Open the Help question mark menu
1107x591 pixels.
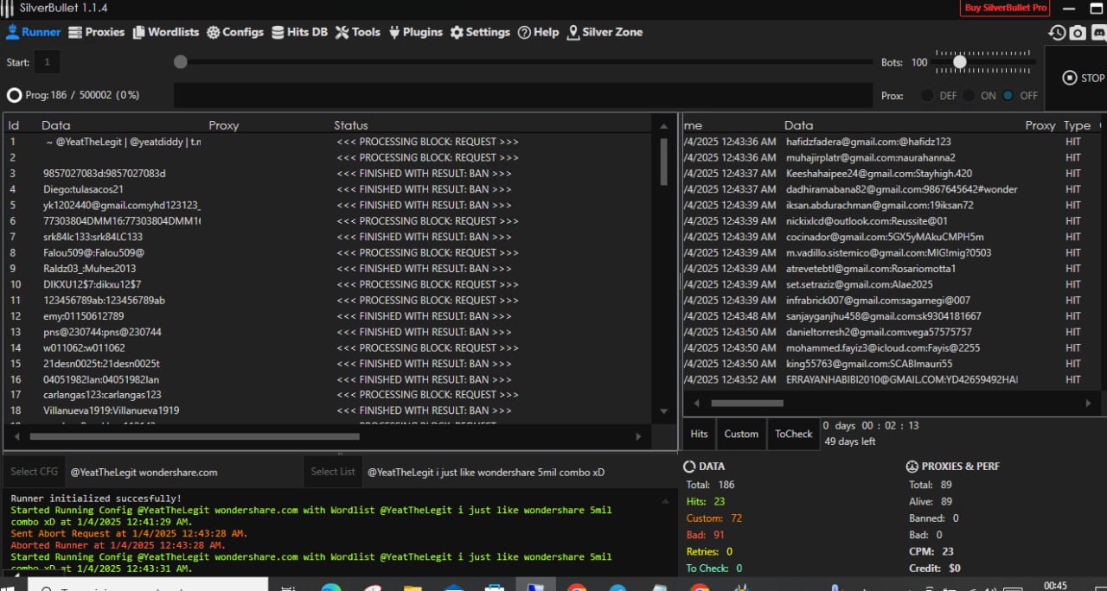point(538,32)
